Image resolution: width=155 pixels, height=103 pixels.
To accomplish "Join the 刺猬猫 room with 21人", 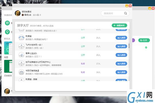I will click(121, 38).
